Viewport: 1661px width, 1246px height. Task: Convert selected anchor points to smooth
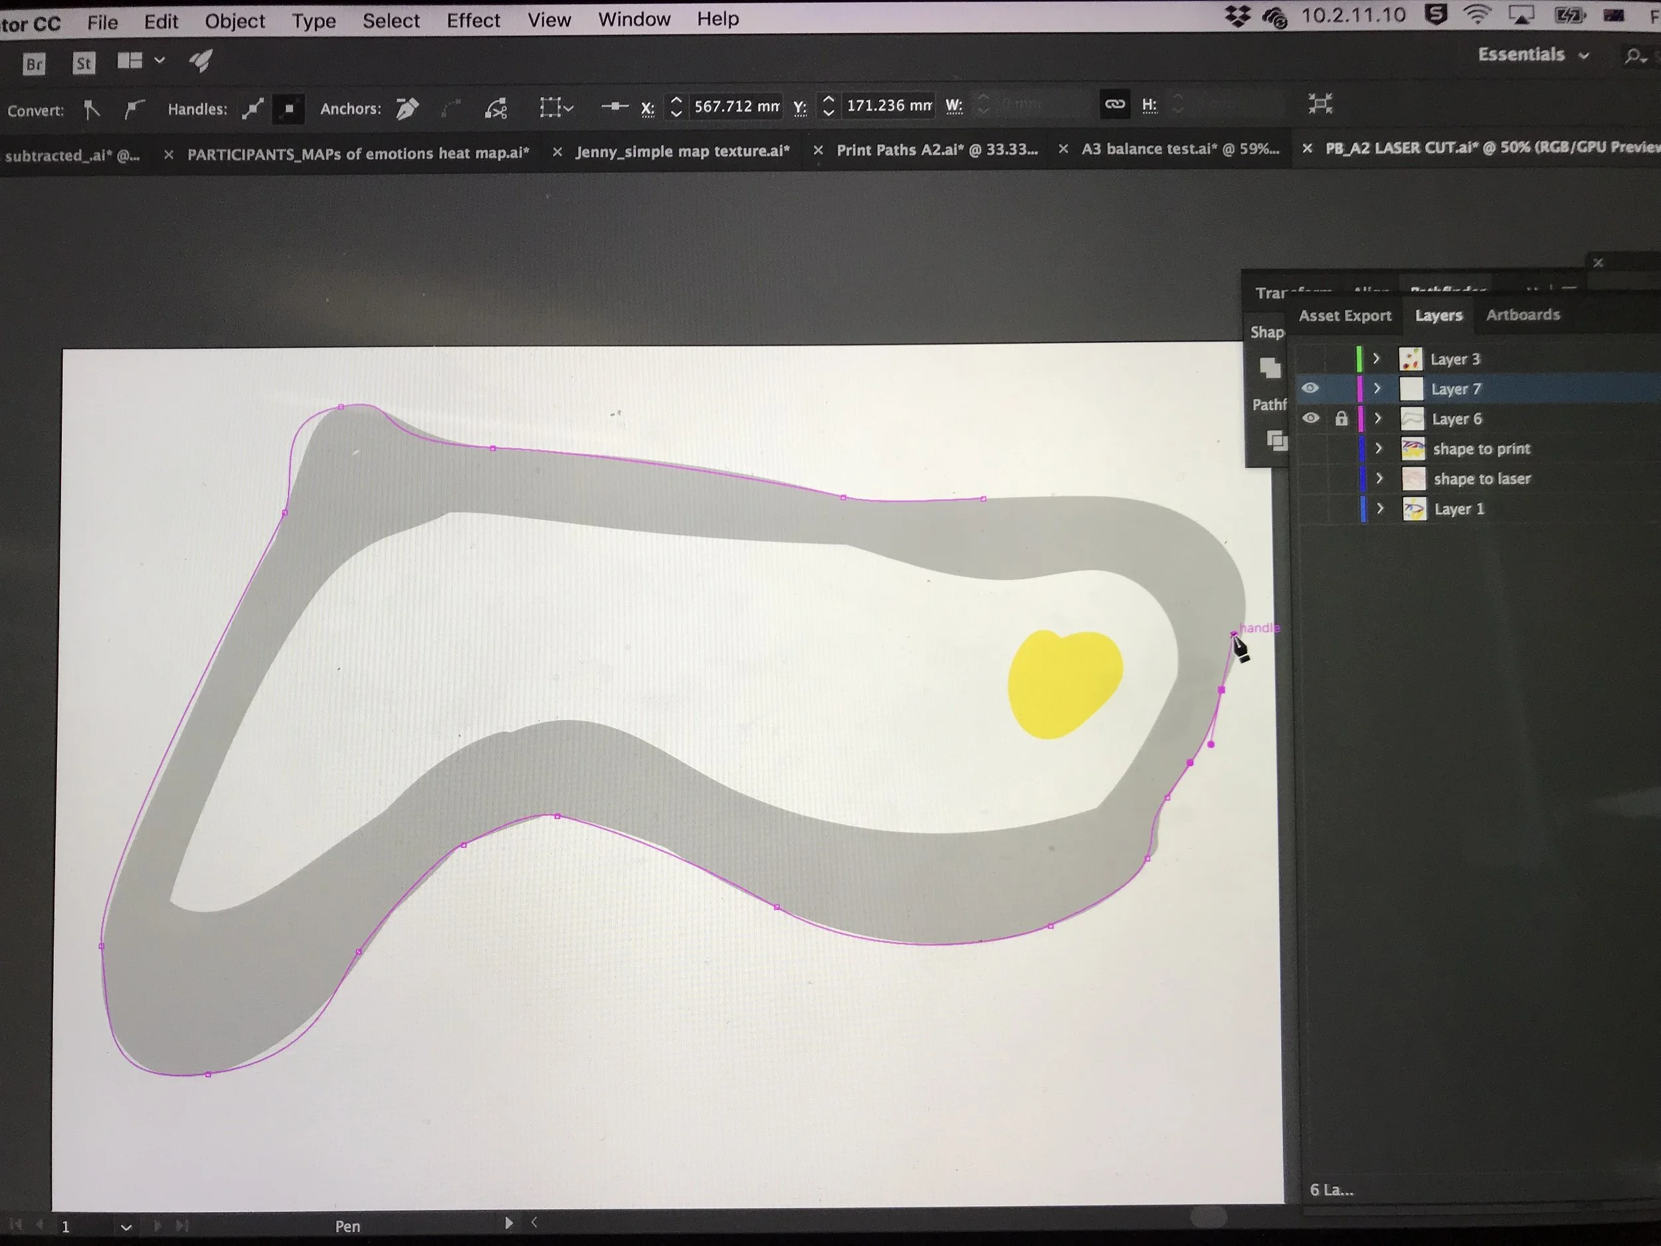(134, 110)
